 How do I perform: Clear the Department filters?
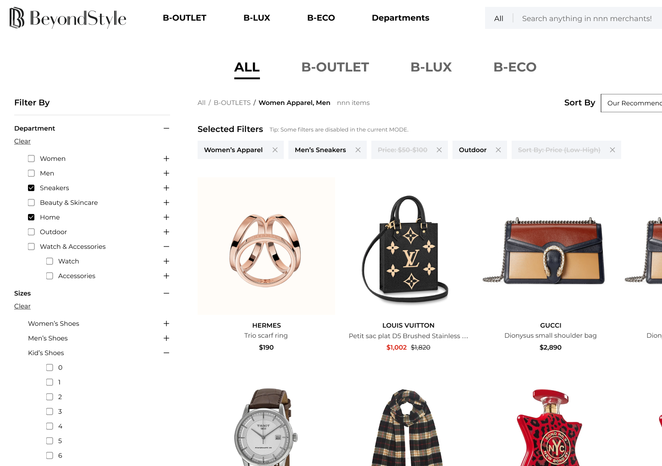pyautogui.click(x=22, y=141)
